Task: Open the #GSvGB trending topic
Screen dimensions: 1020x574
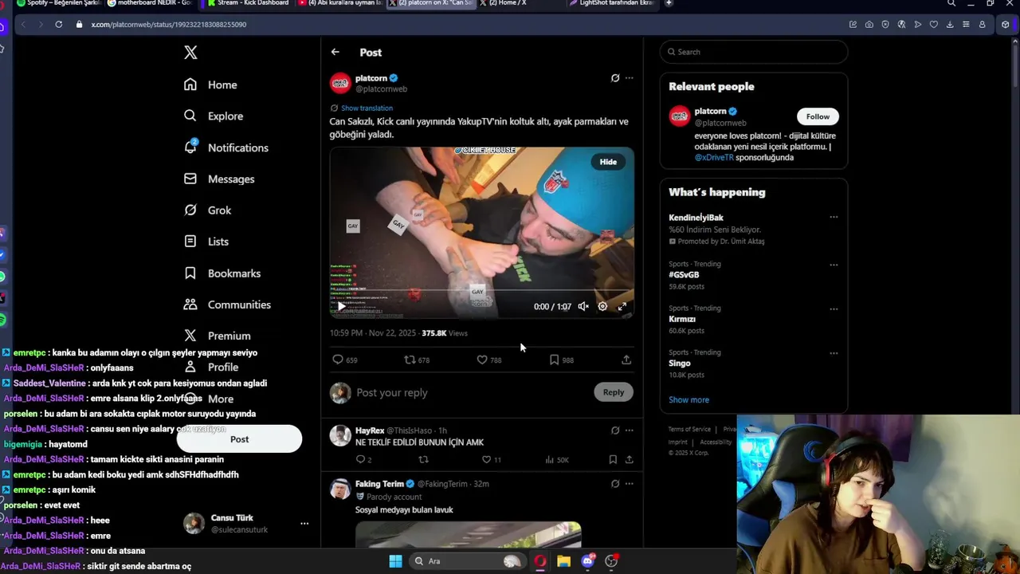Action: coord(684,274)
